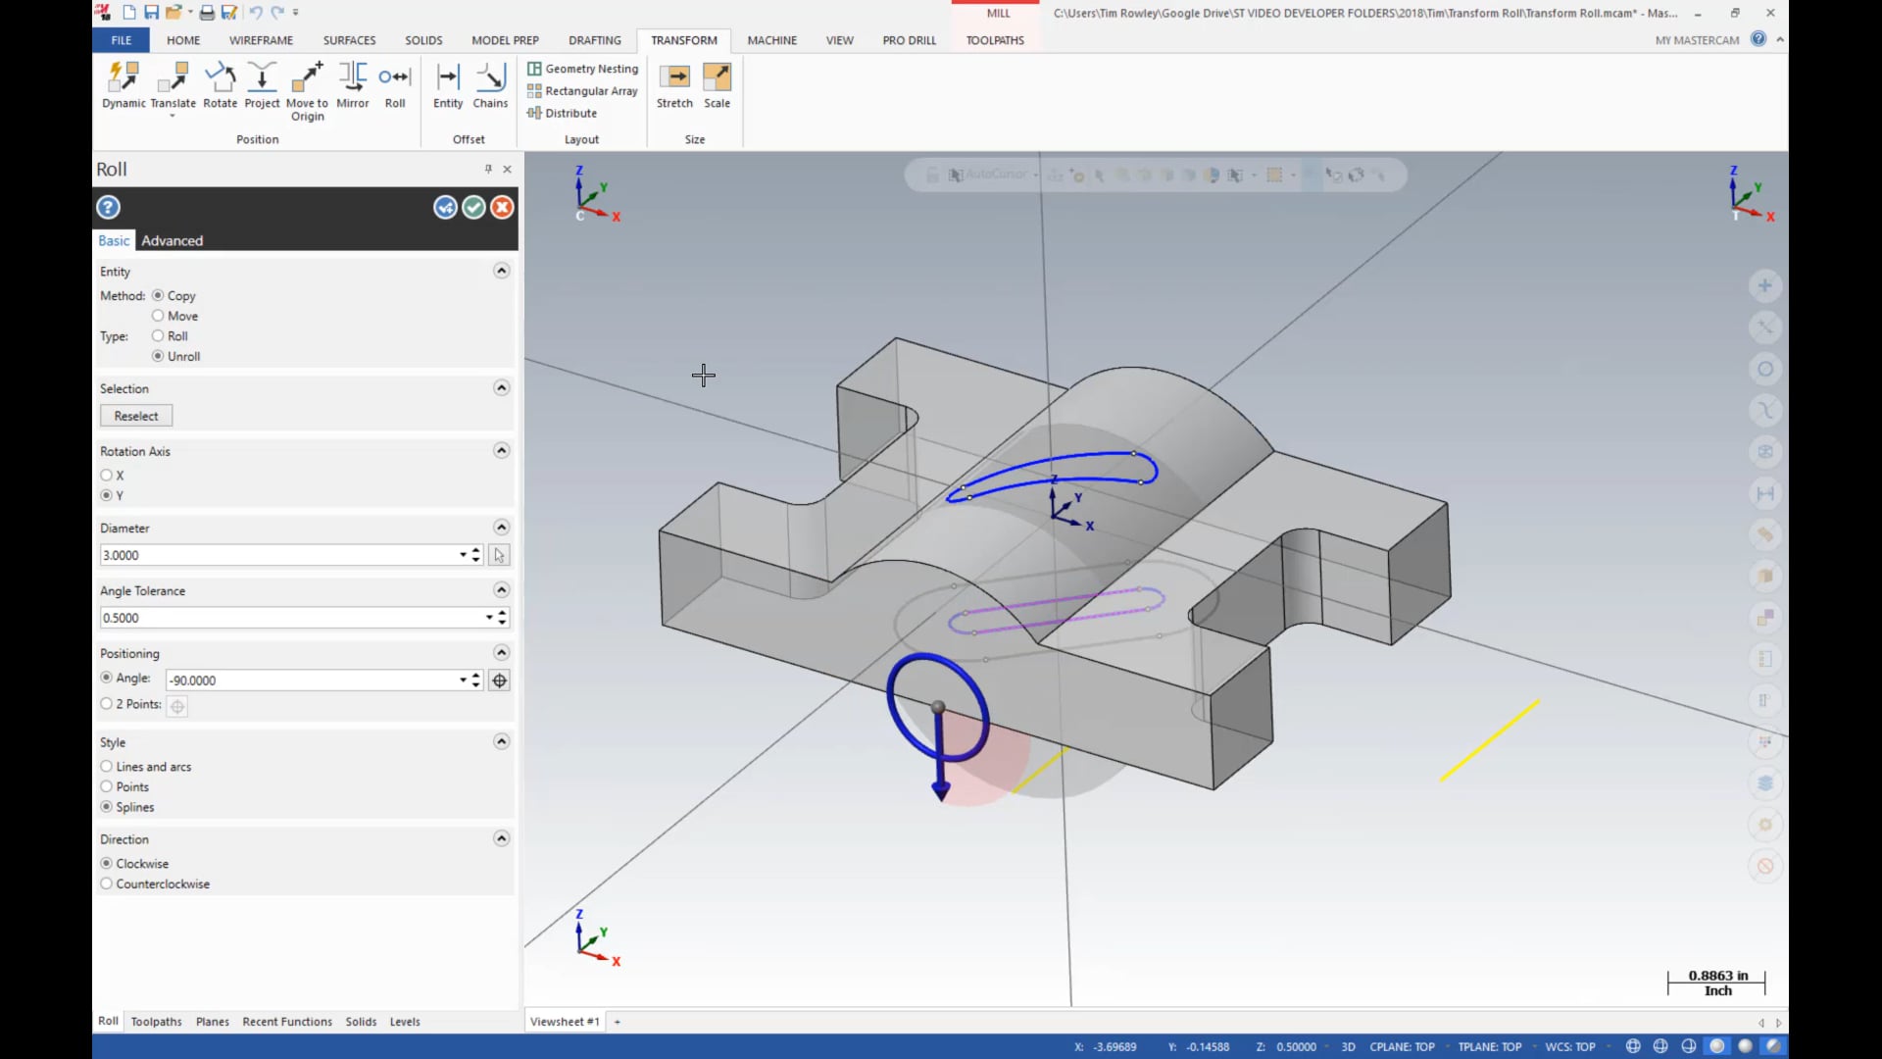Select the Offset Entity tool
Screen dimensions: 1882x1059
(x=448, y=85)
